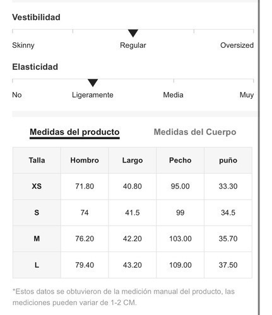This screenshot has width=272, height=315.
Task: Click the Pecho column header
Action: pyautogui.click(x=180, y=160)
